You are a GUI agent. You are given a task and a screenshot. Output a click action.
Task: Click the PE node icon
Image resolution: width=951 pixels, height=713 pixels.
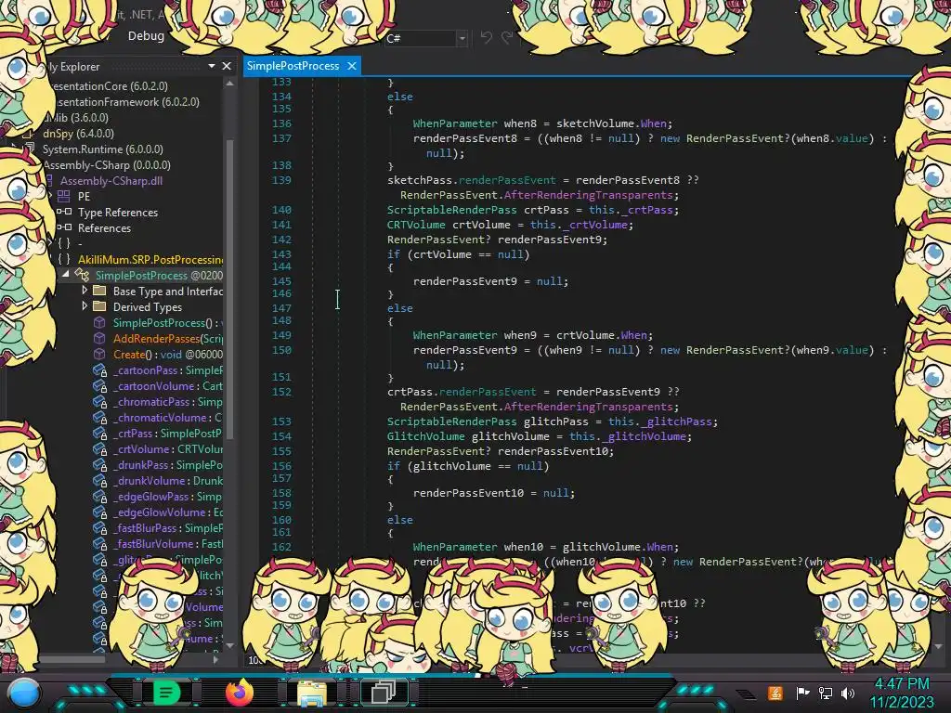[x=64, y=197]
